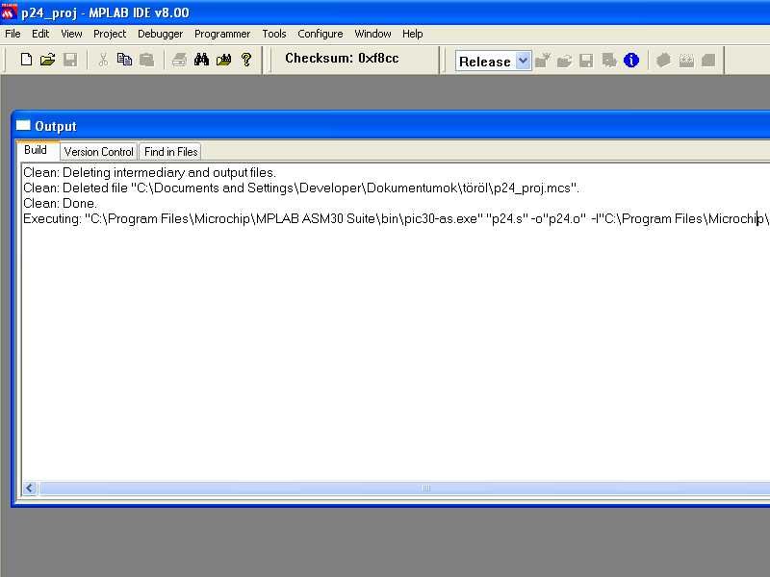This screenshot has height=577, width=770.
Task: Click the Save Workspace icon beside Release
Action: [586, 61]
